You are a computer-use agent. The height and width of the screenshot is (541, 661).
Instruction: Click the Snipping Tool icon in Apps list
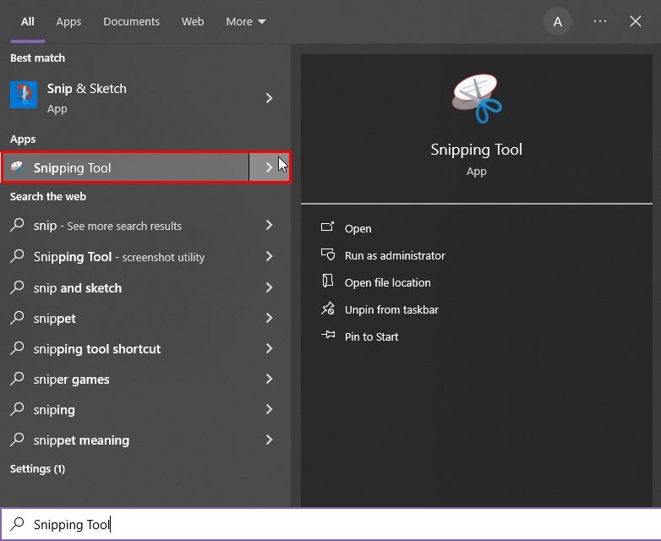(17, 167)
